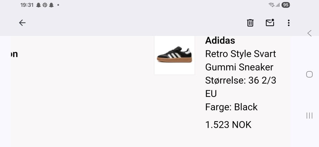This screenshot has height=147, width=319.
Task: Open recent apps with the three-bars button
Action: (309, 115)
